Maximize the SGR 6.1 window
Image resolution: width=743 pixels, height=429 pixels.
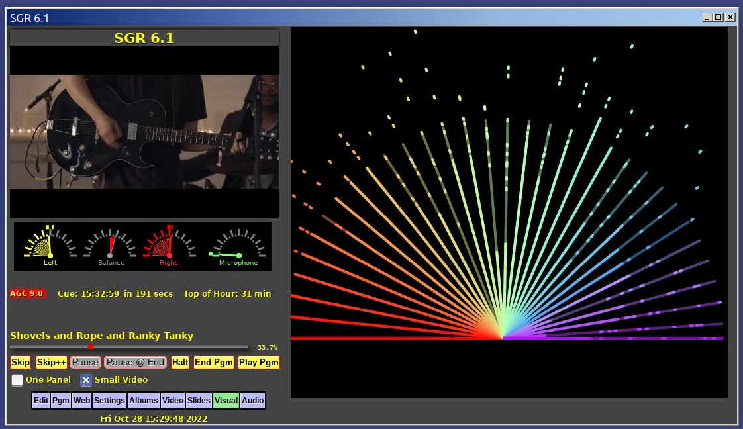pos(718,17)
